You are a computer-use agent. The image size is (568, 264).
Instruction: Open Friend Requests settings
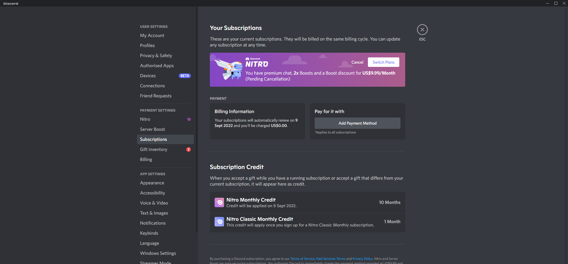pyautogui.click(x=165, y=96)
